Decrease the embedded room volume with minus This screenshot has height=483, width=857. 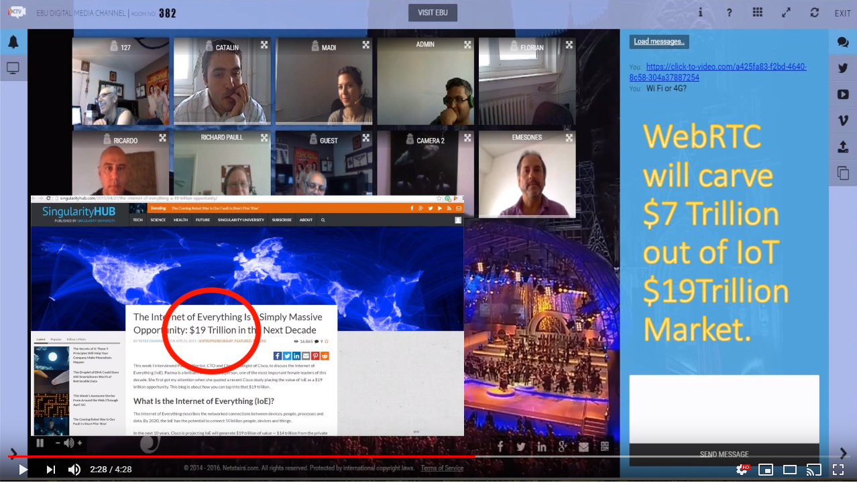[58, 443]
